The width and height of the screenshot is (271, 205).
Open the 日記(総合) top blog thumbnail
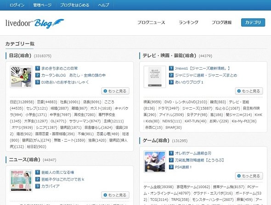pos(21,77)
